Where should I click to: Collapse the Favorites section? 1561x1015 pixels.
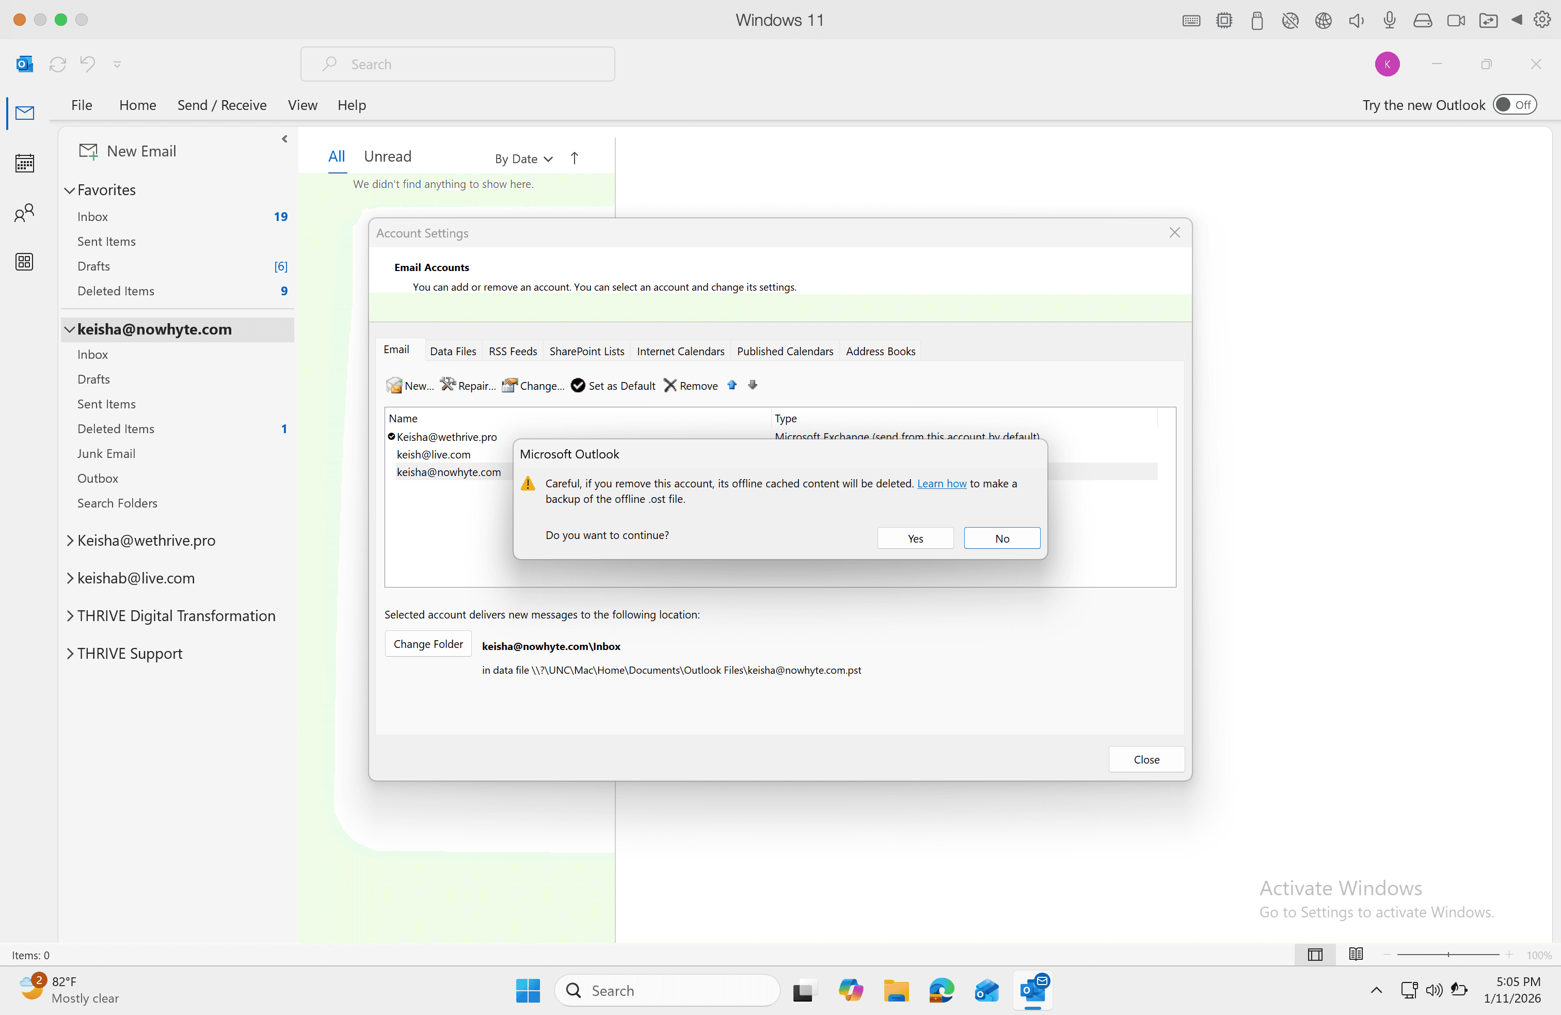pos(70,191)
